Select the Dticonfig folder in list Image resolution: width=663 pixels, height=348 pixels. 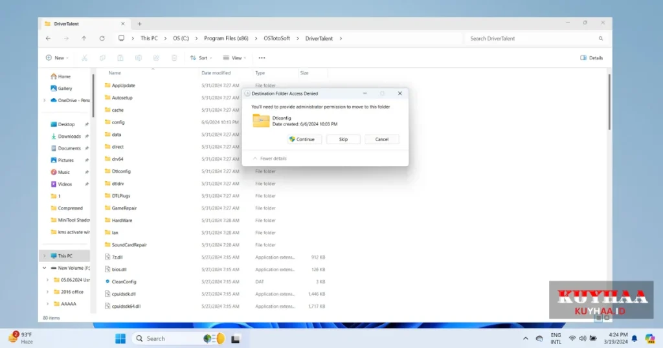pyautogui.click(x=118, y=171)
